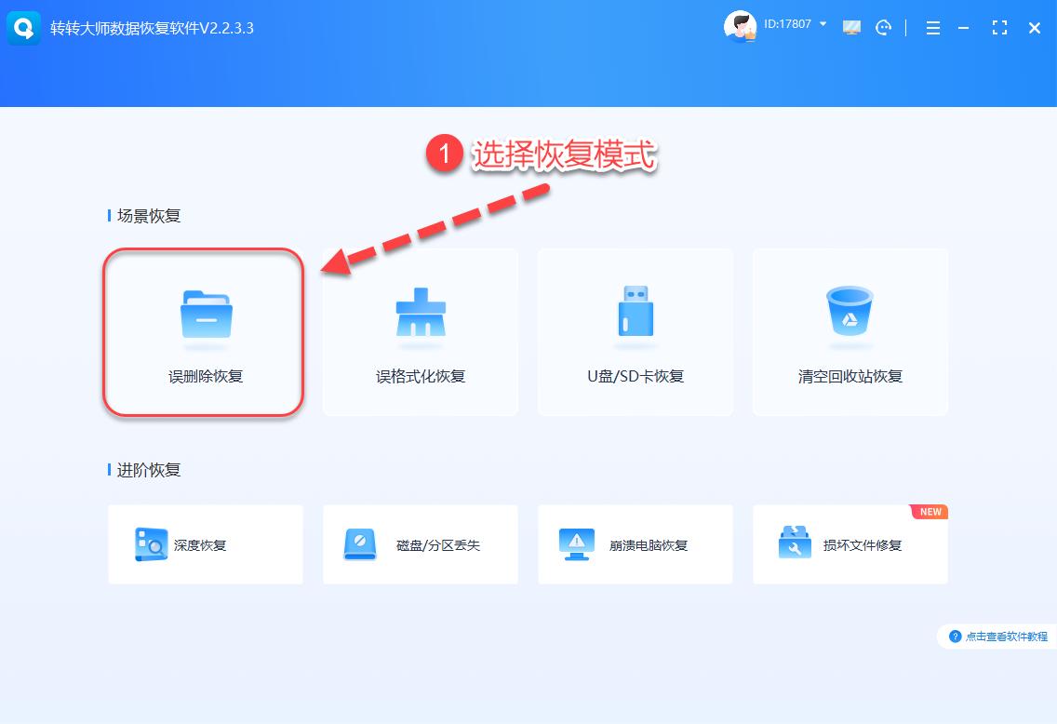Image resolution: width=1057 pixels, height=724 pixels.
Task: Select the 磁盘/分区丢失 disk recovery icon
Action: point(362,545)
